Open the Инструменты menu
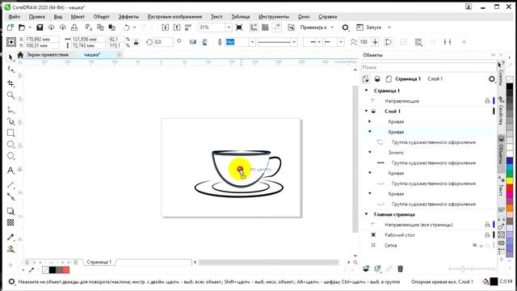 (x=274, y=16)
